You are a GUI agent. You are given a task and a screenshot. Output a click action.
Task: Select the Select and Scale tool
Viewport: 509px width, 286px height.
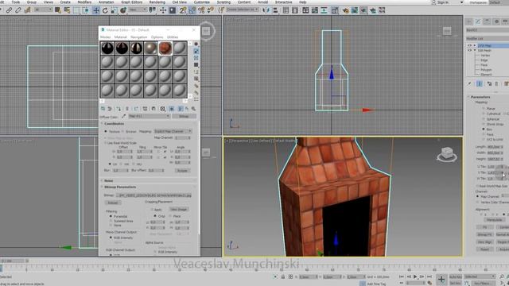(114, 10)
